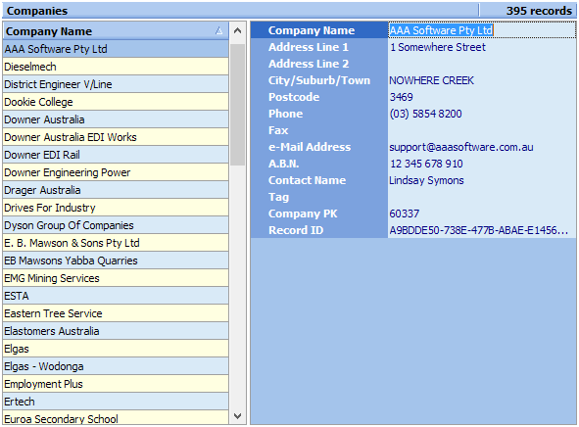Click the empty Fax field
Image resolution: width=579 pixels, height=427 pixels.
click(x=482, y=130)
